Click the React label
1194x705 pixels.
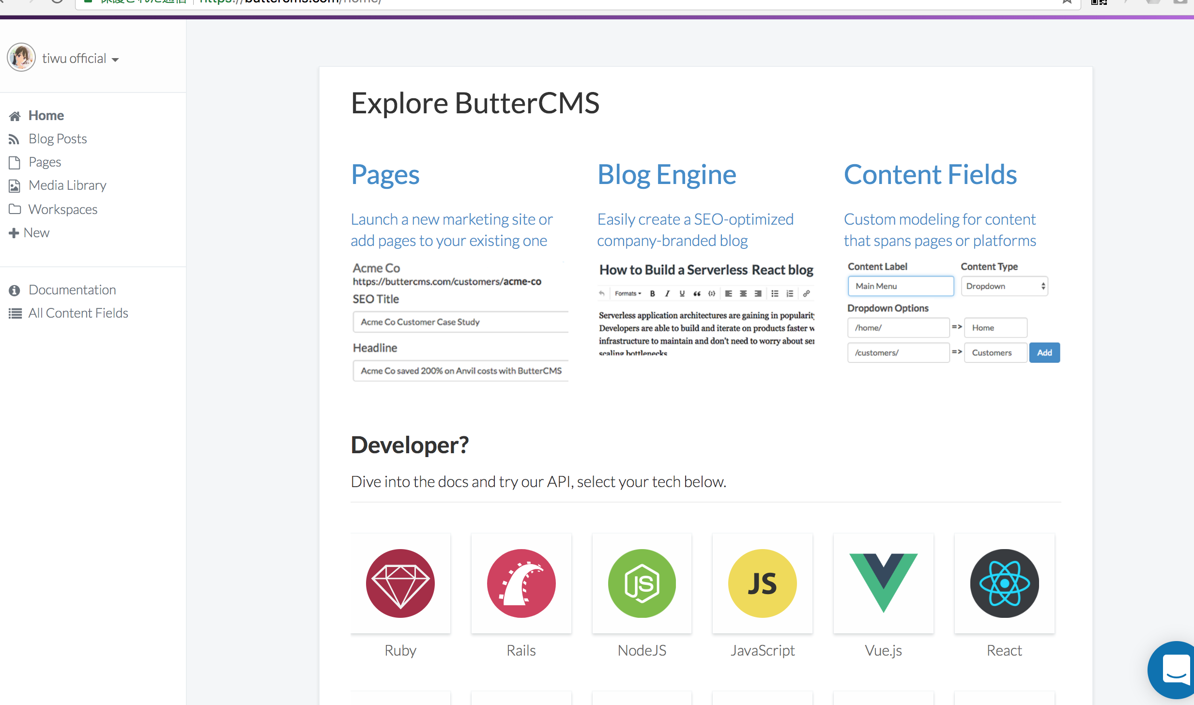1005,650
